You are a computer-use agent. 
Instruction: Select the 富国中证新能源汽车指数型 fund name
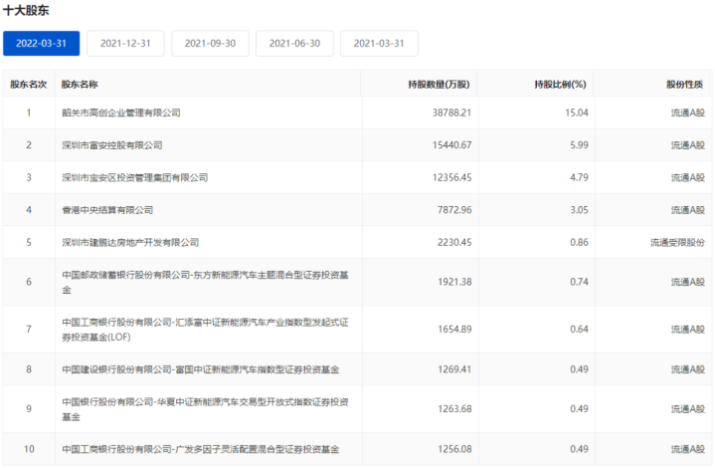pyautogui.click(x=201, y=369)
